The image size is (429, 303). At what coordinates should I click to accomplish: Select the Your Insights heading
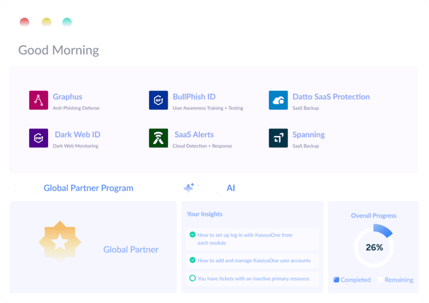click(x=204, y=214)
